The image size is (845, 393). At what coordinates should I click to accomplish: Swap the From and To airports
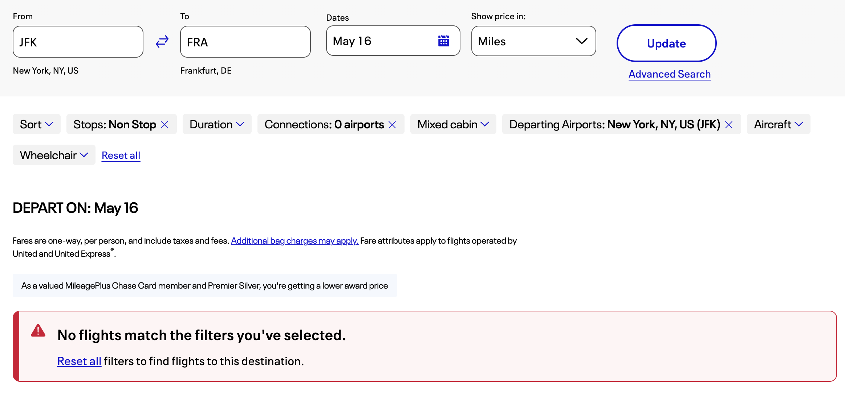tap(162, 42)
